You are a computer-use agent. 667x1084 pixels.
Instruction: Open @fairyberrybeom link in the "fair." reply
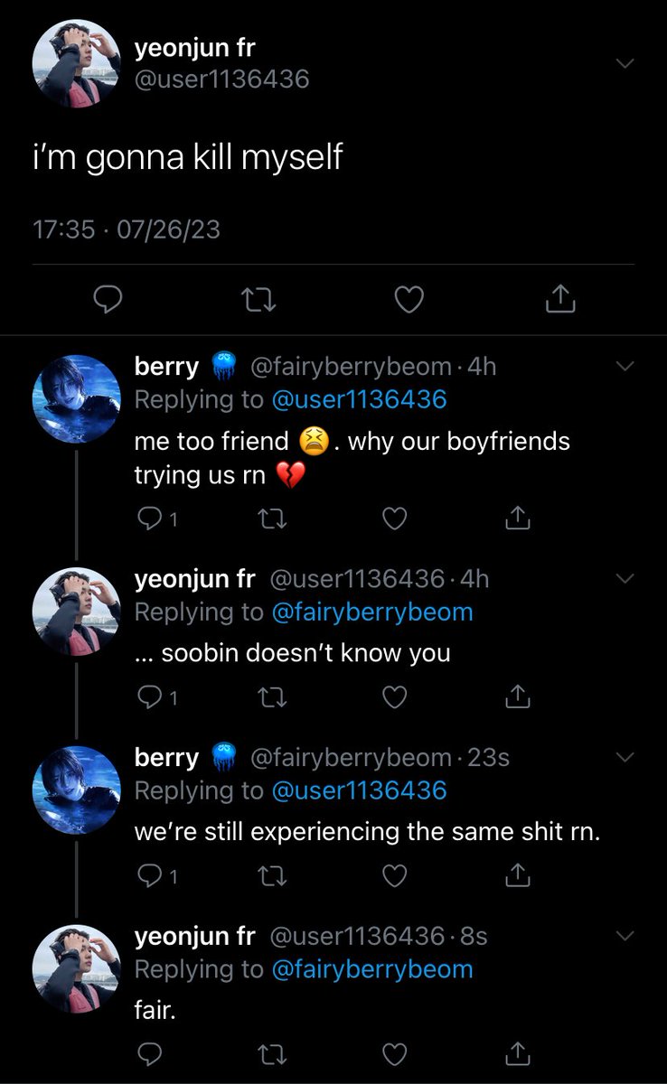pyautogui.click(x=371, y=970)
